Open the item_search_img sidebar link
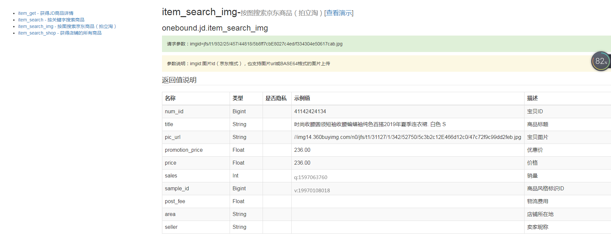This screenshot has height=239, width=611. 67,26
